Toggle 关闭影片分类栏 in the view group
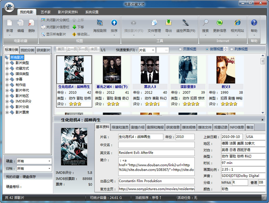The width and height of the screenshot is (269, 203). (55, 20)
